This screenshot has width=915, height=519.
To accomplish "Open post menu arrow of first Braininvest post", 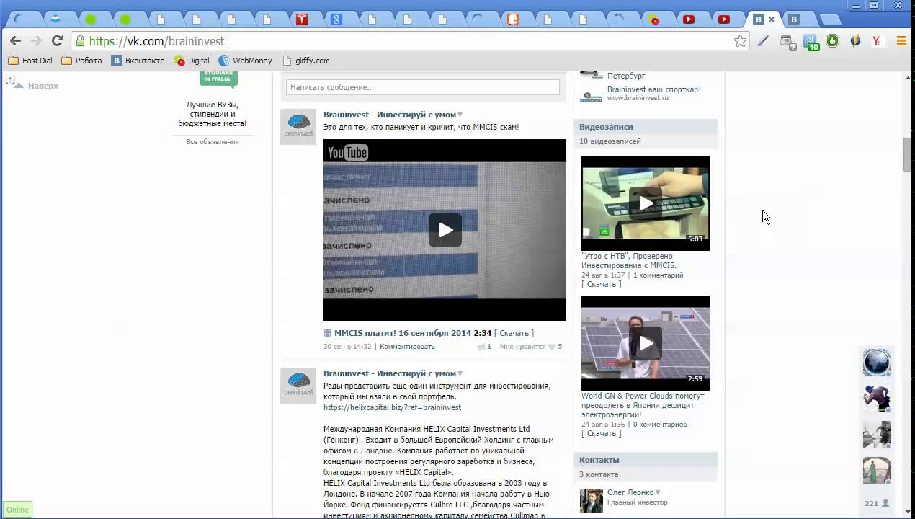I will [460, 115].
